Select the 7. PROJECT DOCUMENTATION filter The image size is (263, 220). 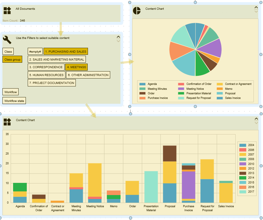point(51,83)
